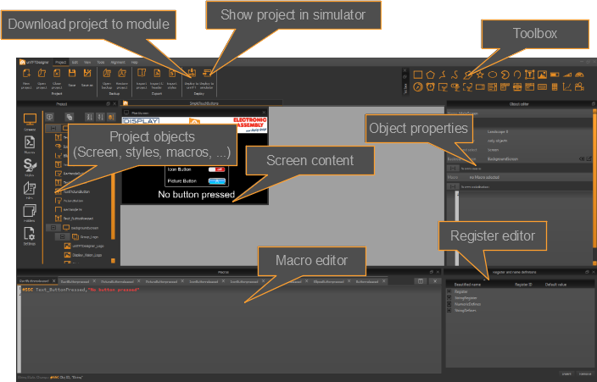Open the View menu
Image resolution: width=597 pixels, height=382 pixels.
point(87,63)
